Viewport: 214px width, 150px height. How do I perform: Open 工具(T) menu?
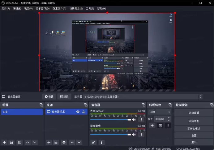point(90,9)
